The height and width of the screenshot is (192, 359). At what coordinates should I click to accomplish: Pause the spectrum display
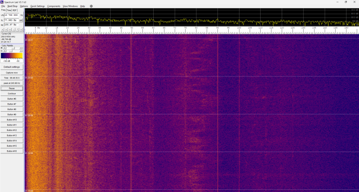click(x=12, y=88)
